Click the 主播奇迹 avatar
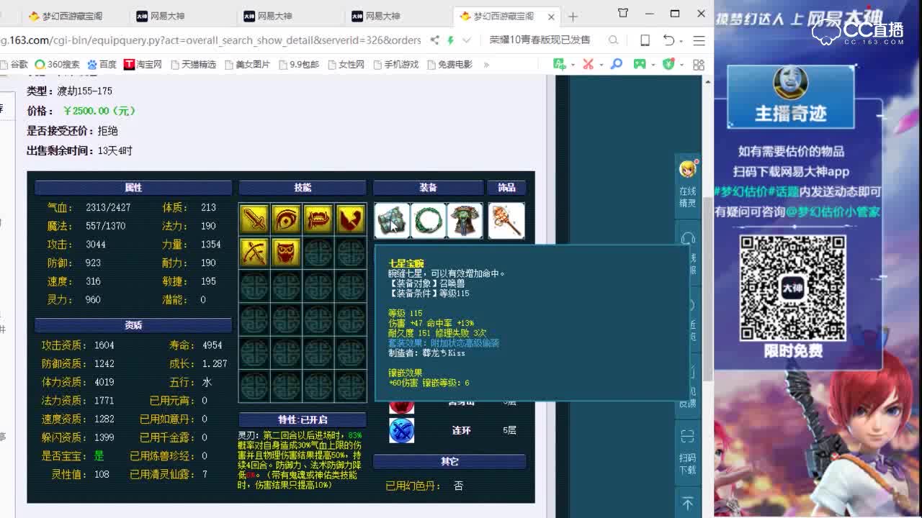 [790, 82]
